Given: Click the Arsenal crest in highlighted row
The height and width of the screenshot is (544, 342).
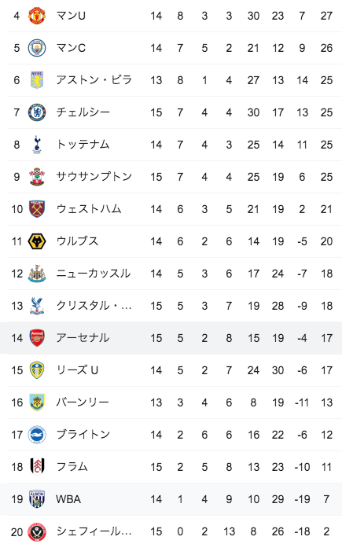Looking at the screenshot, I should click(37, 338).
